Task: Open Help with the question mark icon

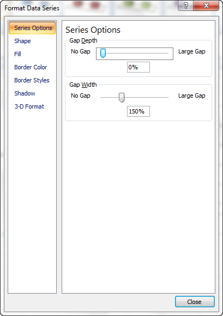Action: (185, 5)
